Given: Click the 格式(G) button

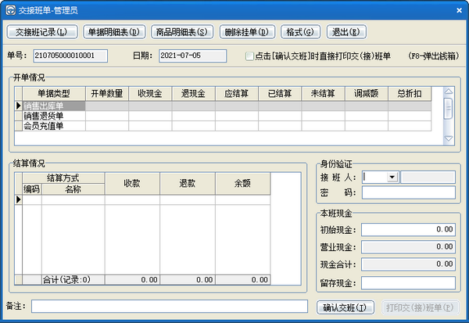Looking at the screenshot, I should pos(299,32).
